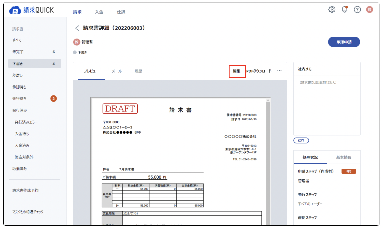Click the 発行待ち orange count badge
The width and height of the screenshot is (383, 229).
[53, 99]
